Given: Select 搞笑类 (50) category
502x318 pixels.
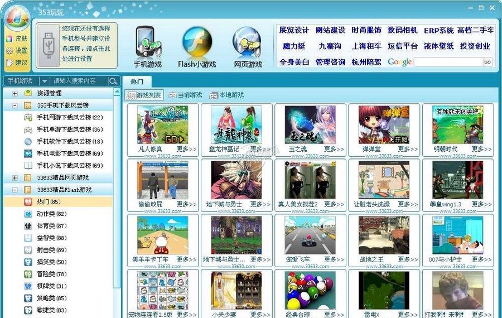Looking at the screenshot, I should [x=46, y=262].
